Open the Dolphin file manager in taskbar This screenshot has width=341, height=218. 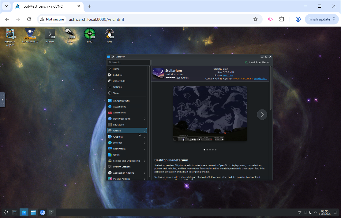coord(33,212)
